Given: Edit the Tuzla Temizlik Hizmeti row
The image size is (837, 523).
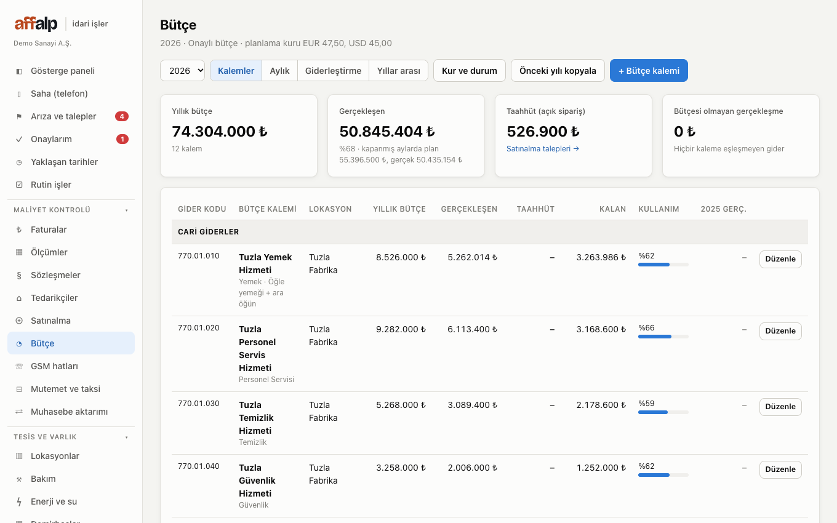Looking at the screenshot, I should (780, 407).
